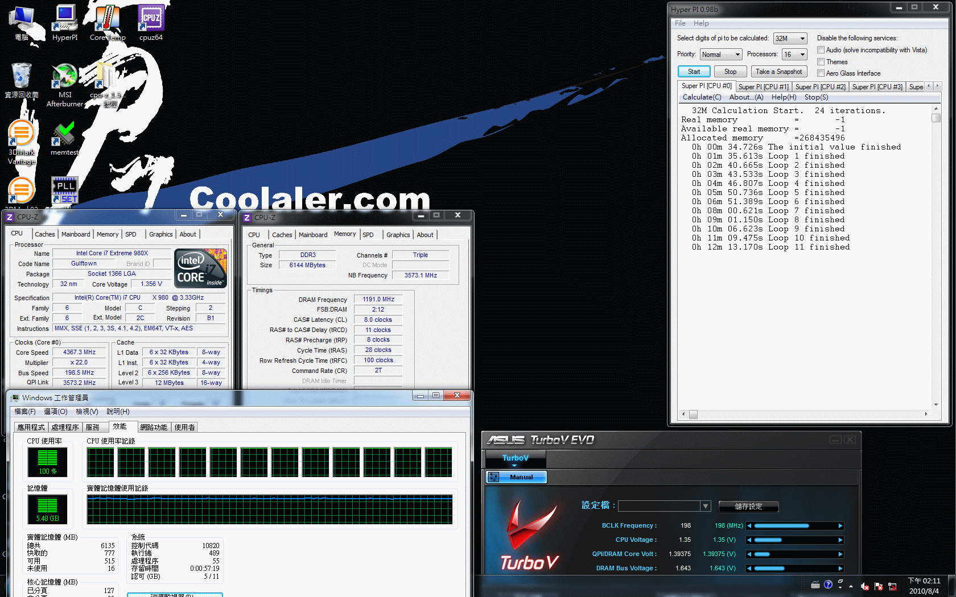Adjust the CPU Voltage slider
The width and height of the screenshot is (956, 597).
[795, 540]
